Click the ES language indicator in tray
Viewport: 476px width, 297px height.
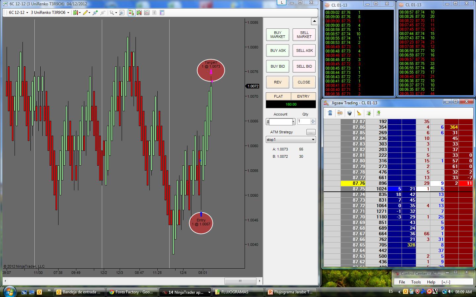[x=391, y=292]
